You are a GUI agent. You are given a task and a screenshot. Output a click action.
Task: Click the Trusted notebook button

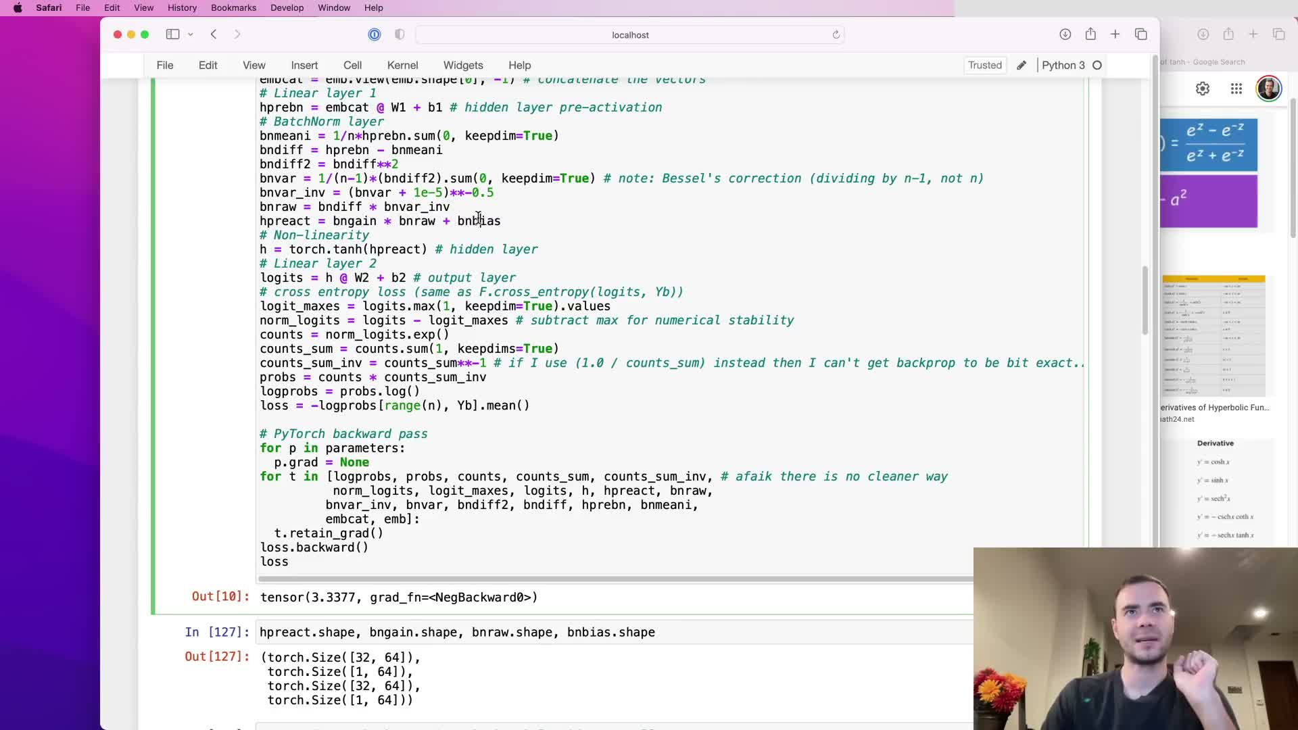point(984,66)
